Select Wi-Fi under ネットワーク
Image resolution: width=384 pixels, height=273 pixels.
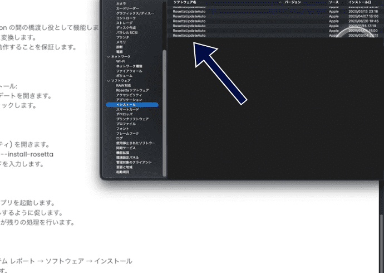(x=121, y=61)
